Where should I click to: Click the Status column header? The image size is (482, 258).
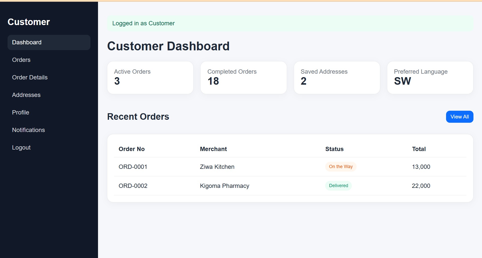334,149
